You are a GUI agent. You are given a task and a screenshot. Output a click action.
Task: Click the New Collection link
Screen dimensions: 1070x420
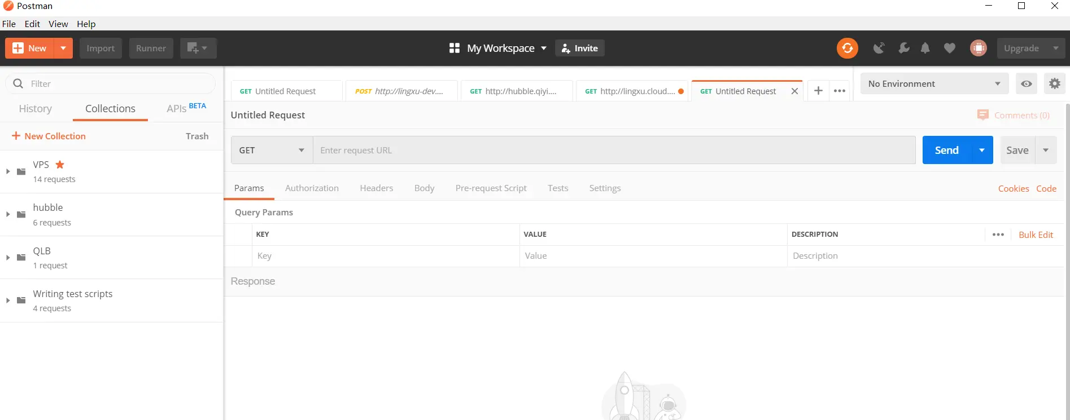(49, 136)
